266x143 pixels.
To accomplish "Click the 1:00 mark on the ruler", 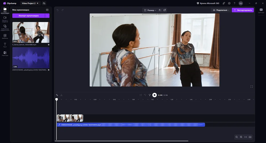I will click(x=134, y=100).
